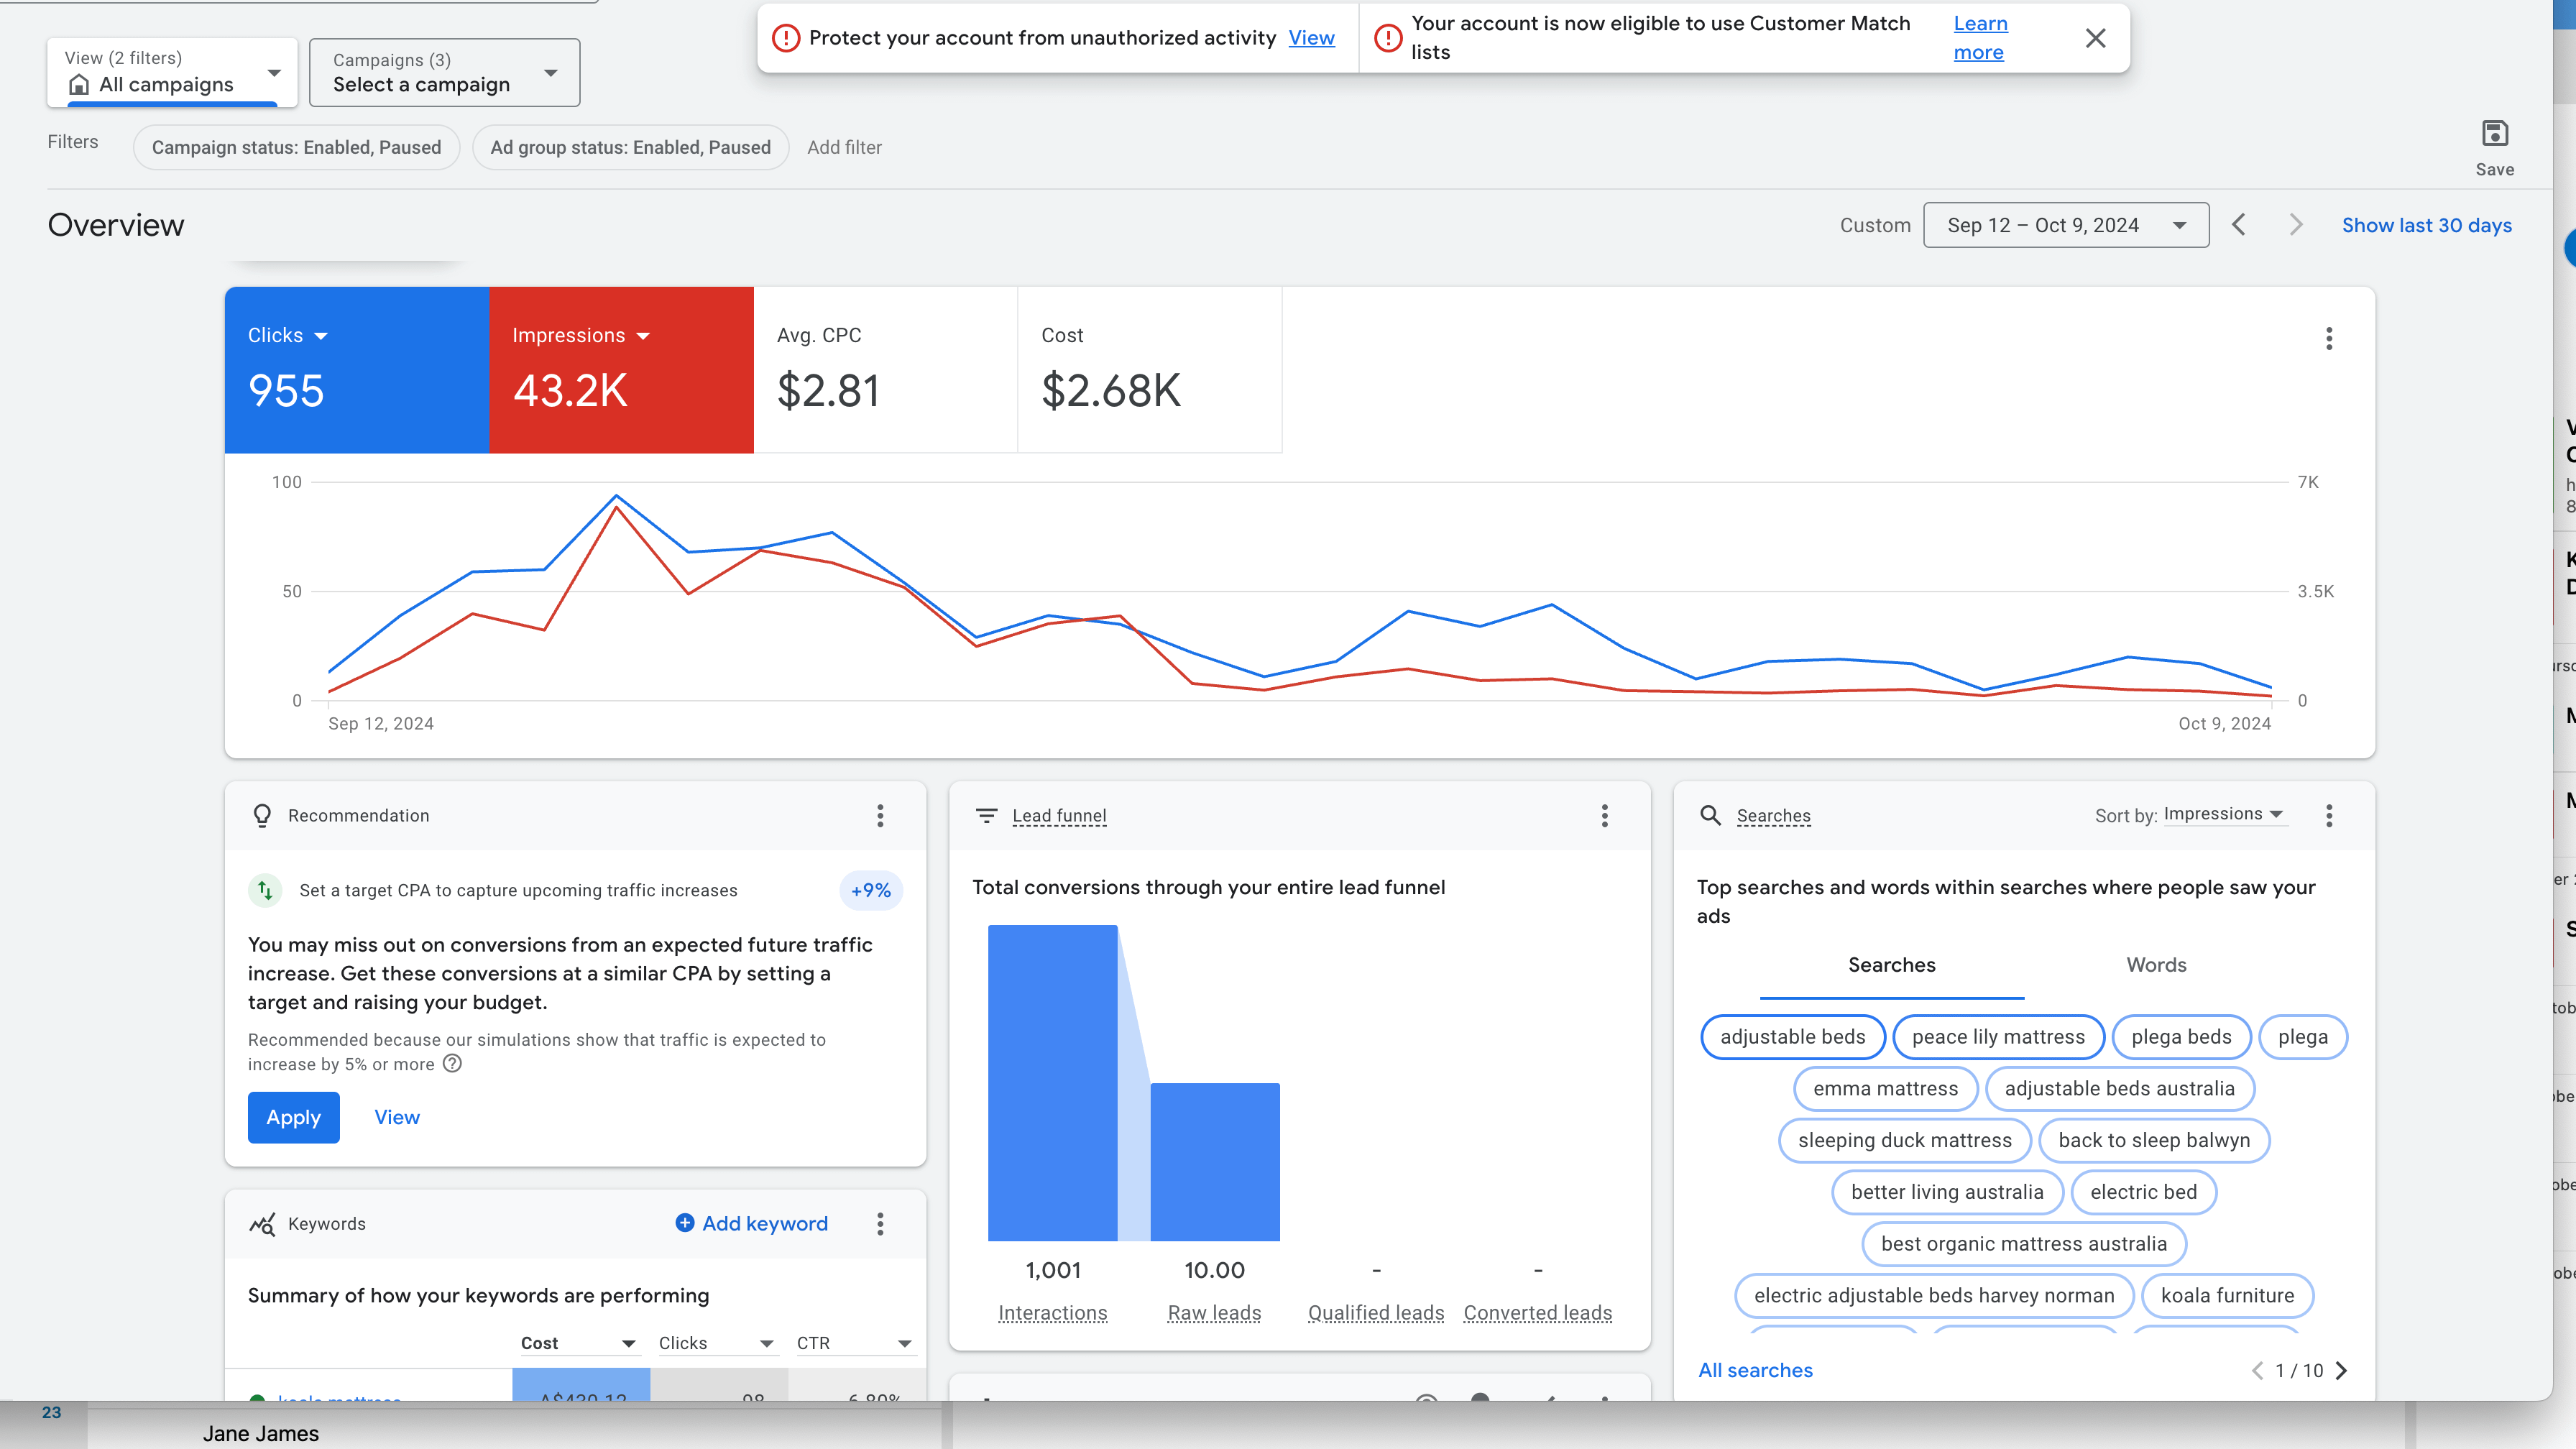Select the koala furniture search chip
Image resolution: width=2576 pixels, height=1449 pixels.
(x=2227, y=1296)
